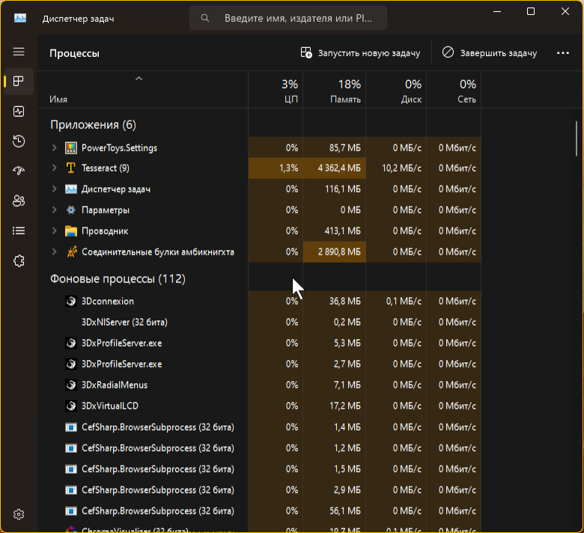Open the Services puzzle-piece sidebar icon
This screenshot has width=584, height=533.
tap(19, 261)
